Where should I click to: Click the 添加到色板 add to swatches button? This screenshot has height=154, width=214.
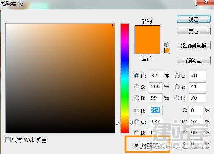[194, 46]
